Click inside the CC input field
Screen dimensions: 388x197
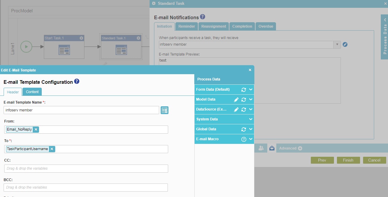[x=86, y=168]
